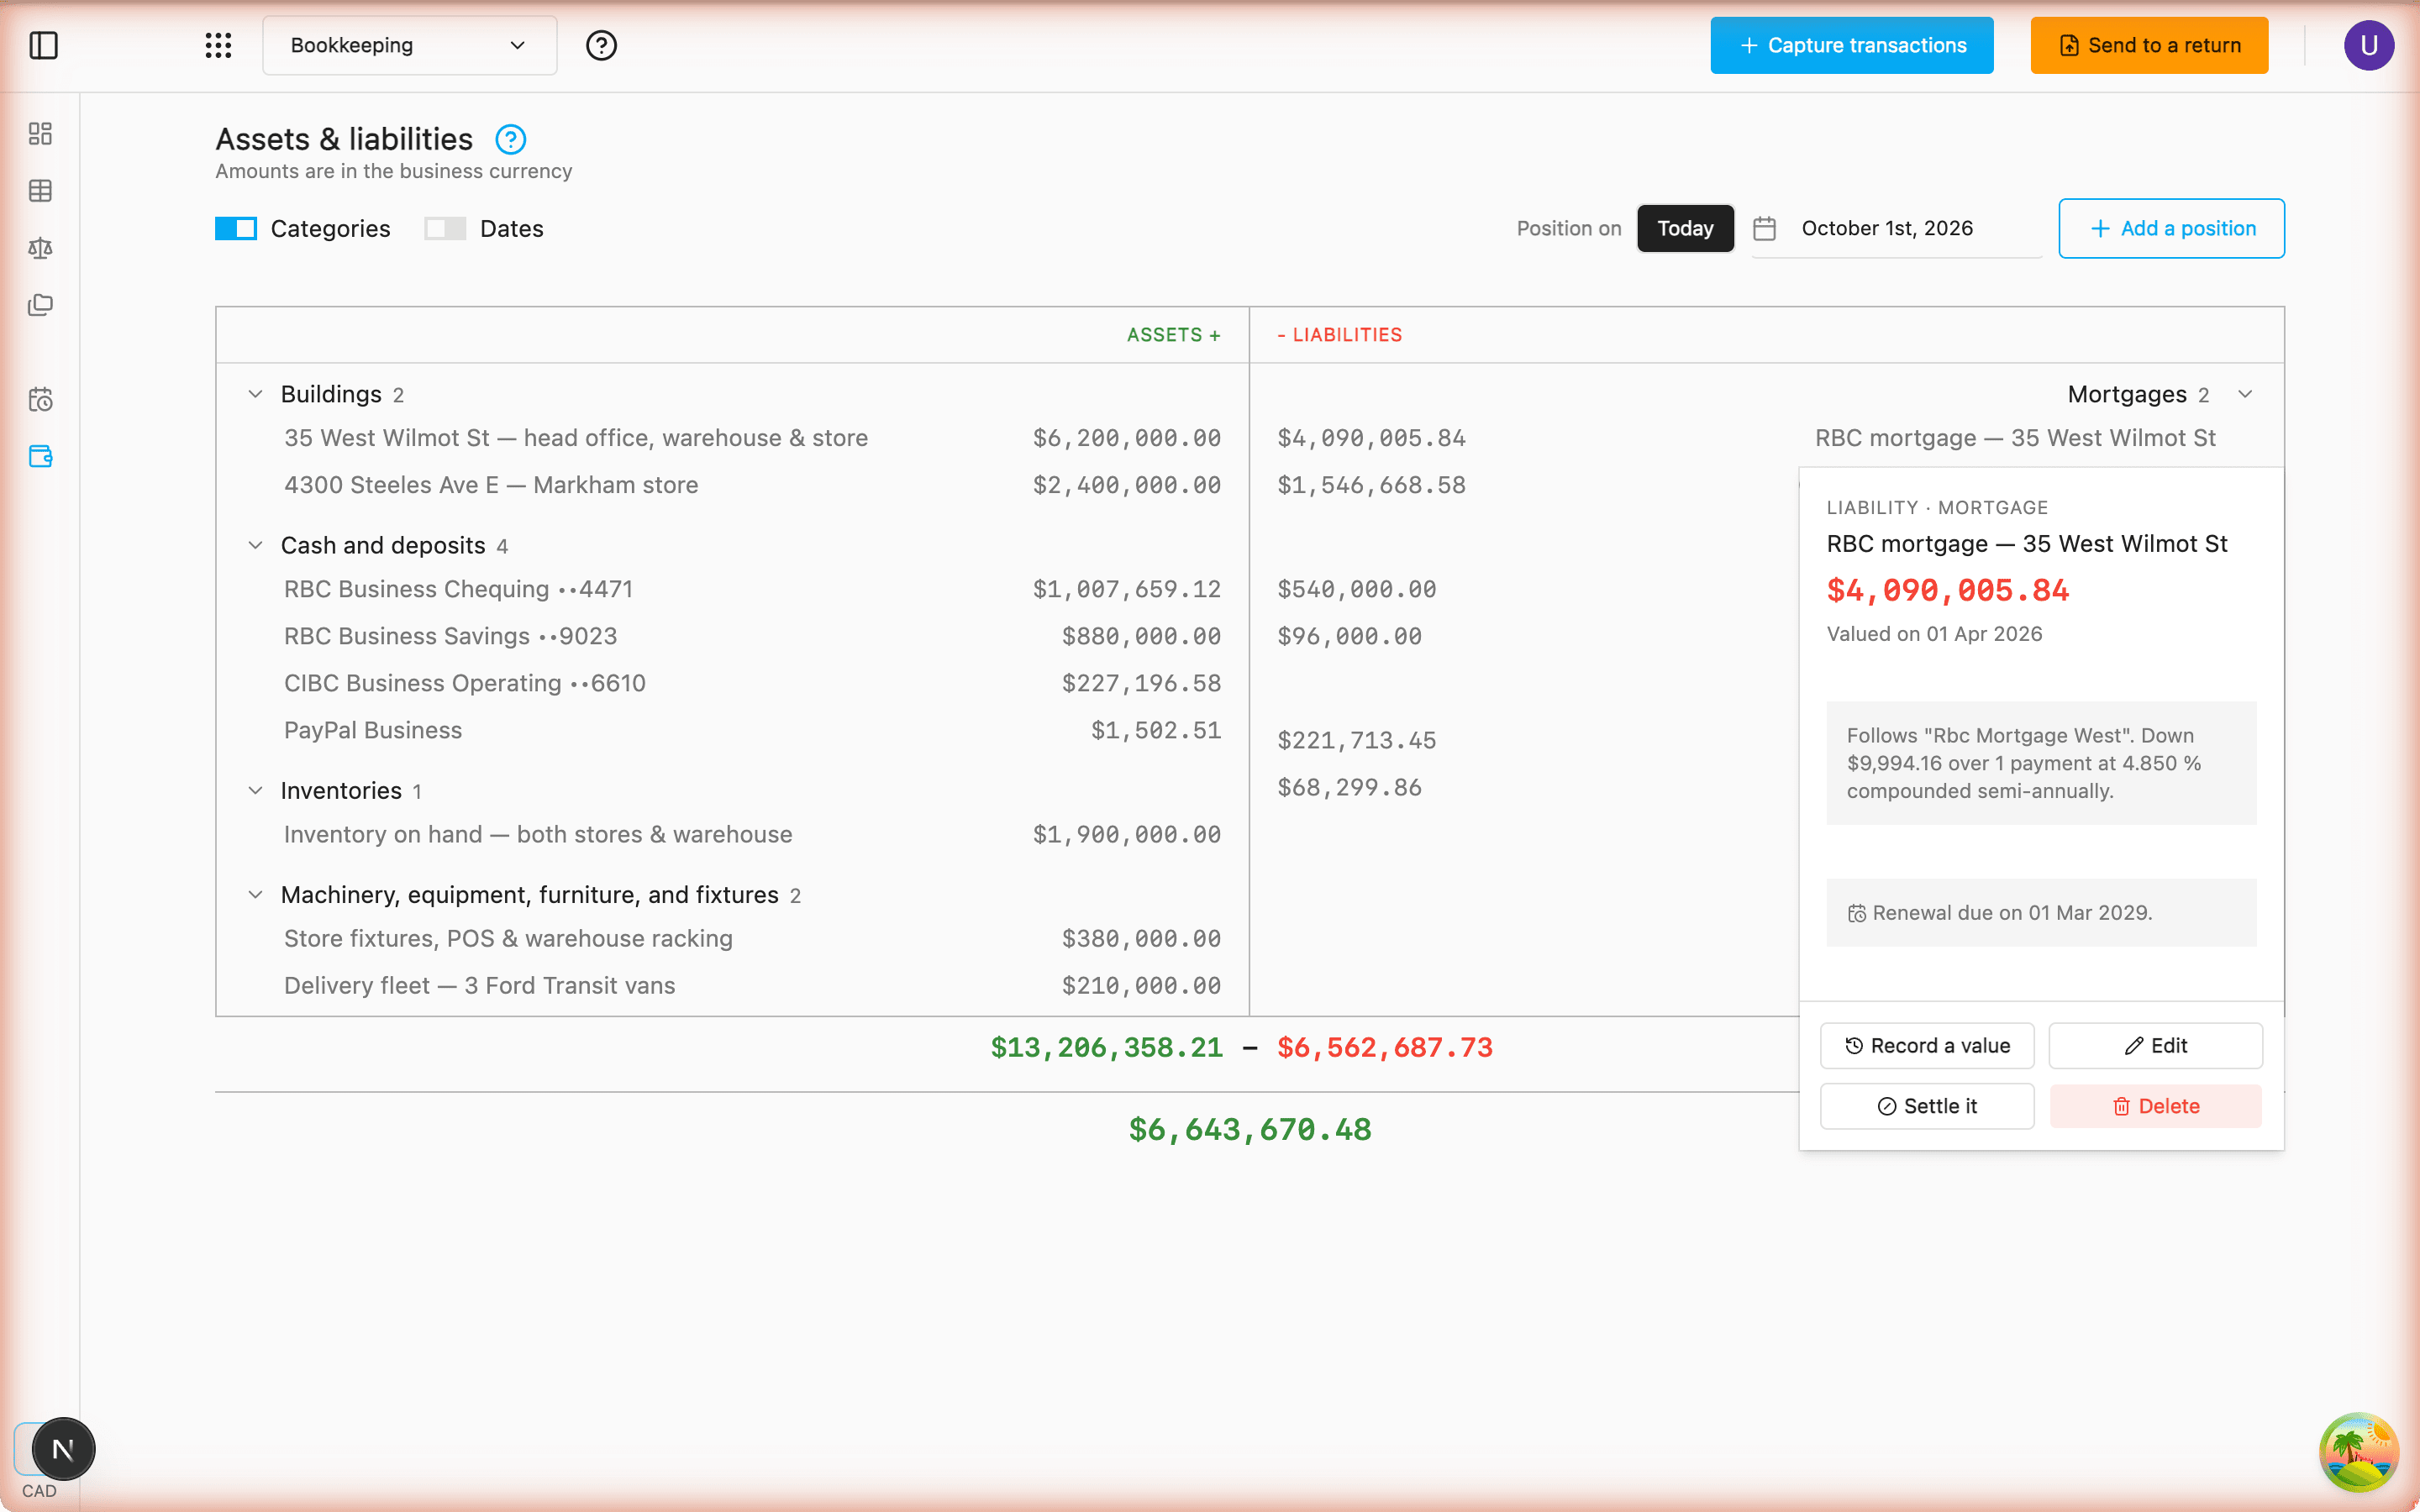Open the balance scale sidebar icon
2420x1512 pixels.
coord(40,248)
